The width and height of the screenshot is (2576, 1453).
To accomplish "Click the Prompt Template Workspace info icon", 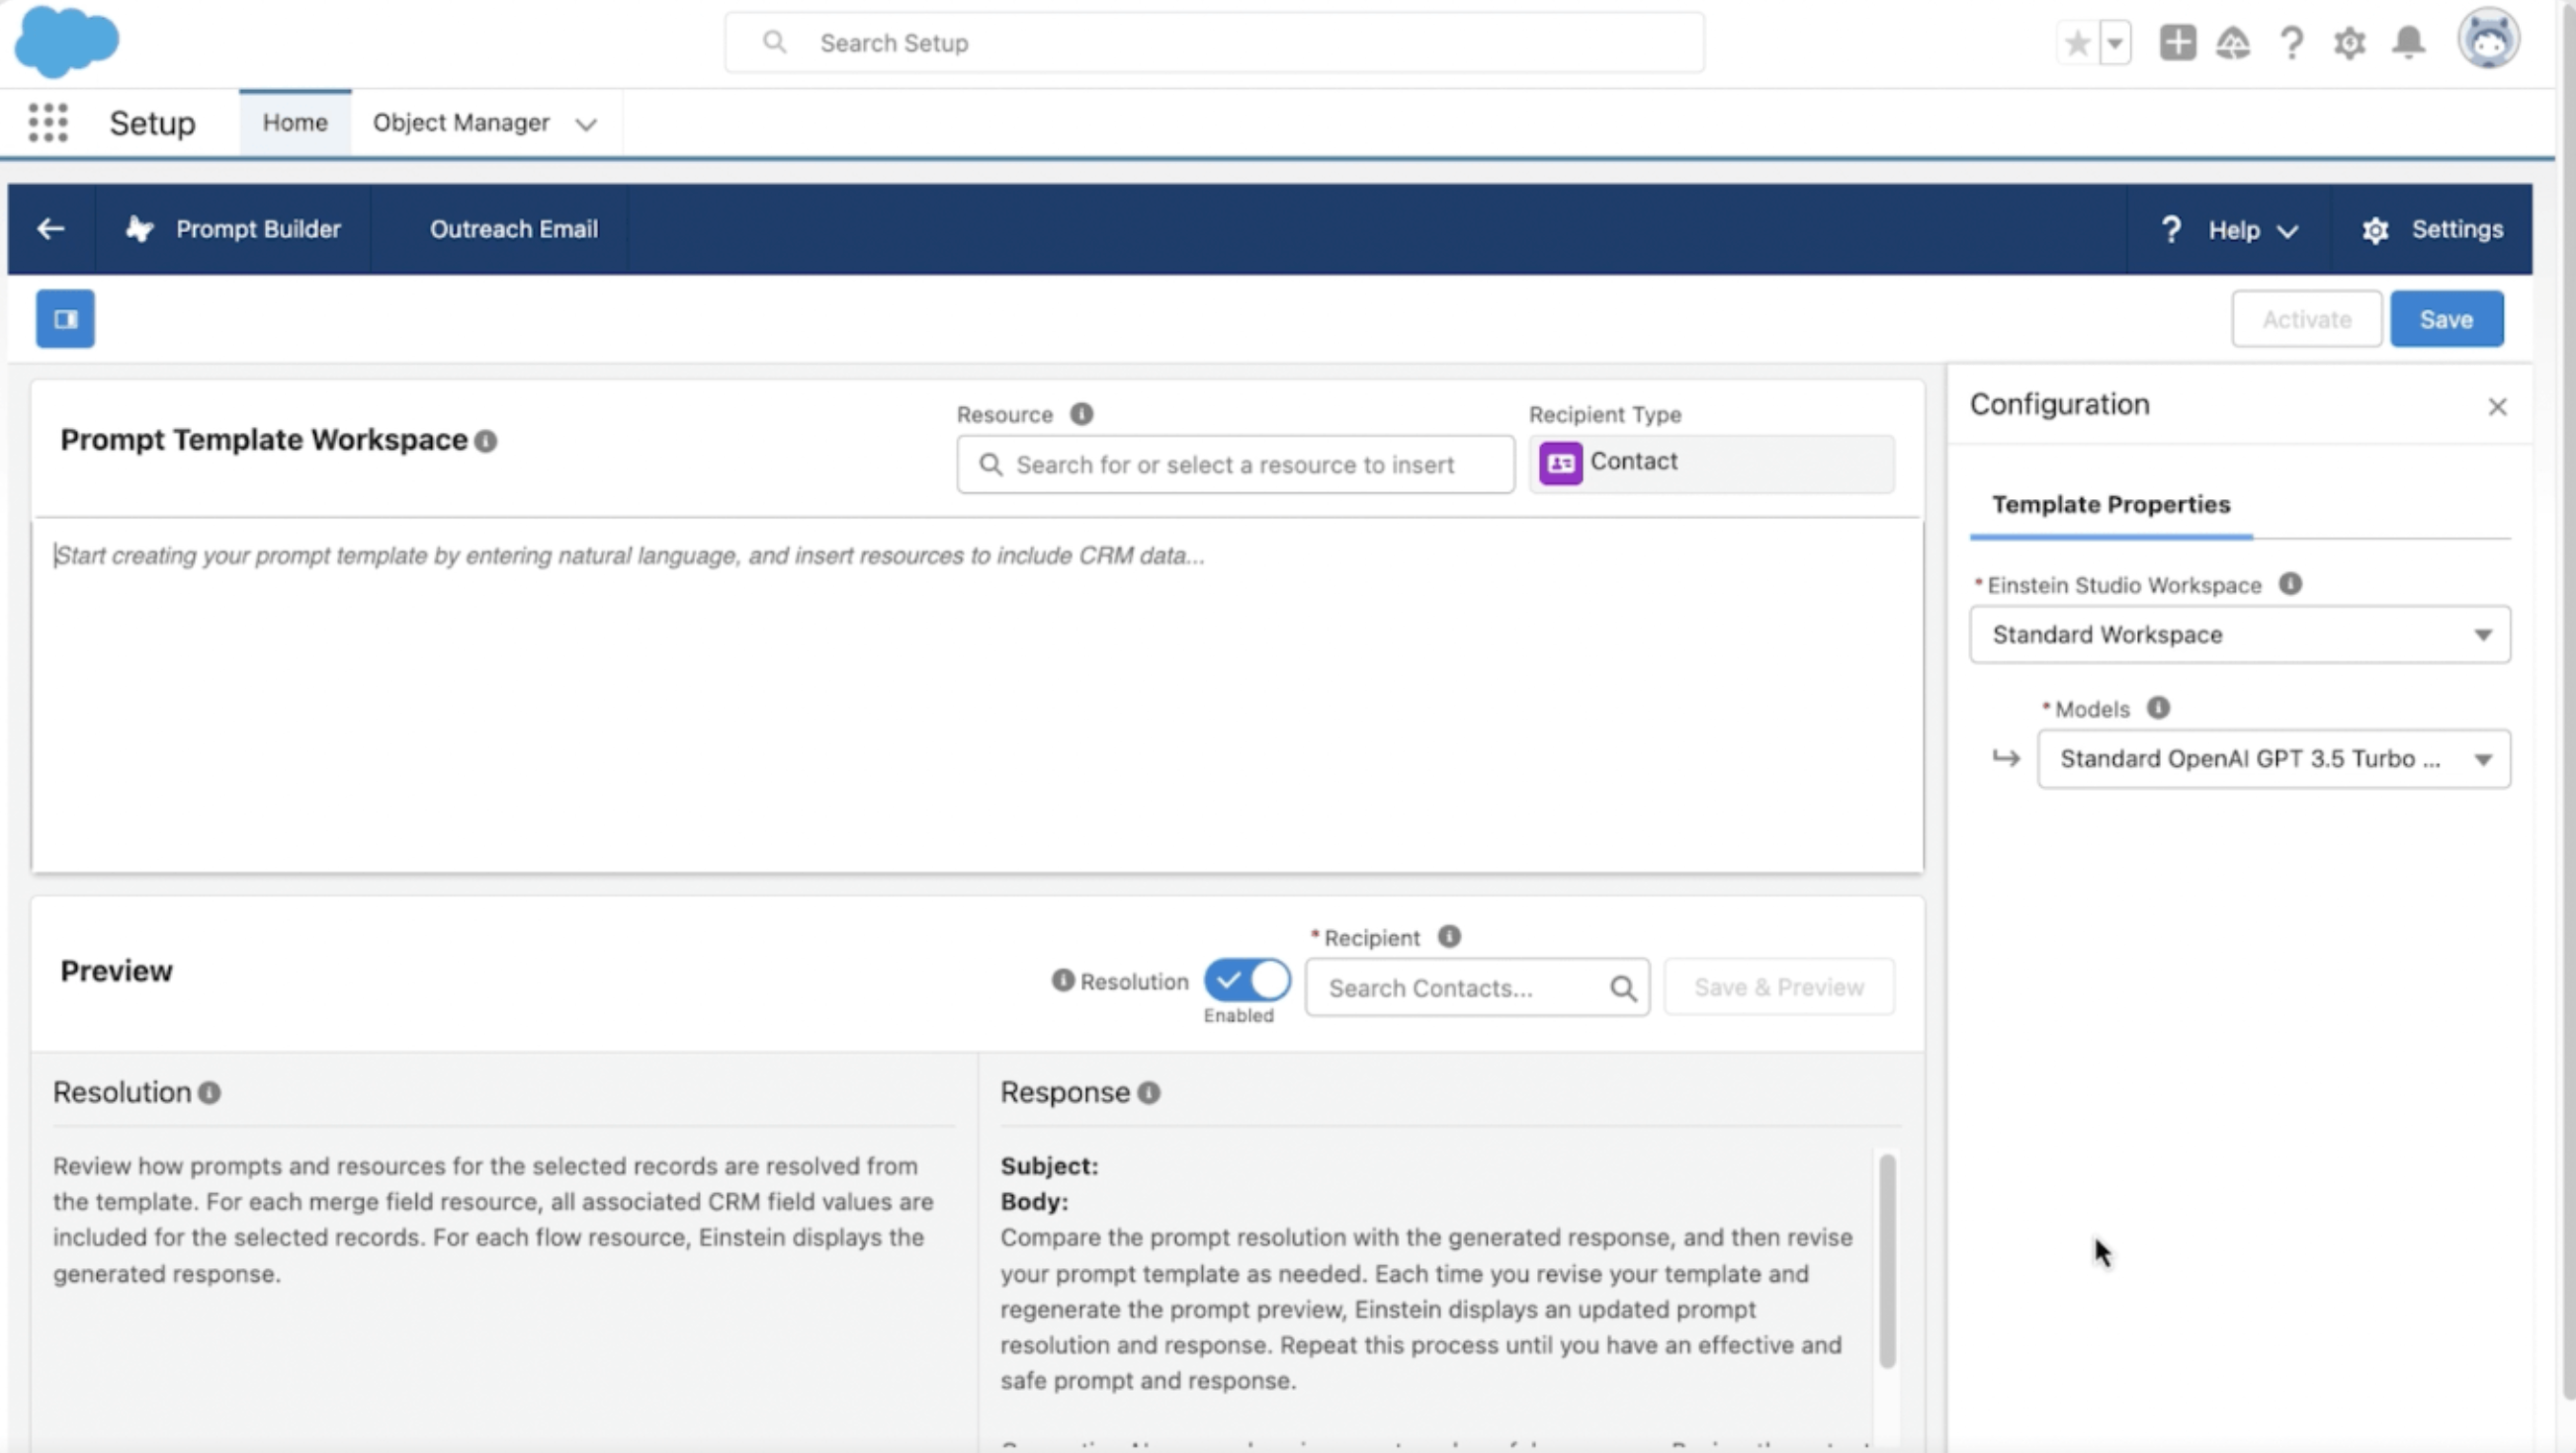I will (x=486, y=441).
